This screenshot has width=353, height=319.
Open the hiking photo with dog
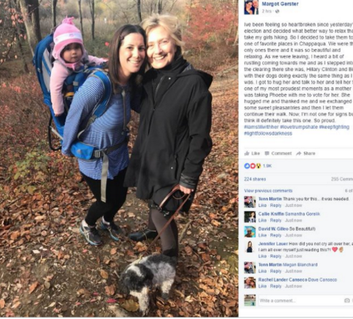point(119,158)
